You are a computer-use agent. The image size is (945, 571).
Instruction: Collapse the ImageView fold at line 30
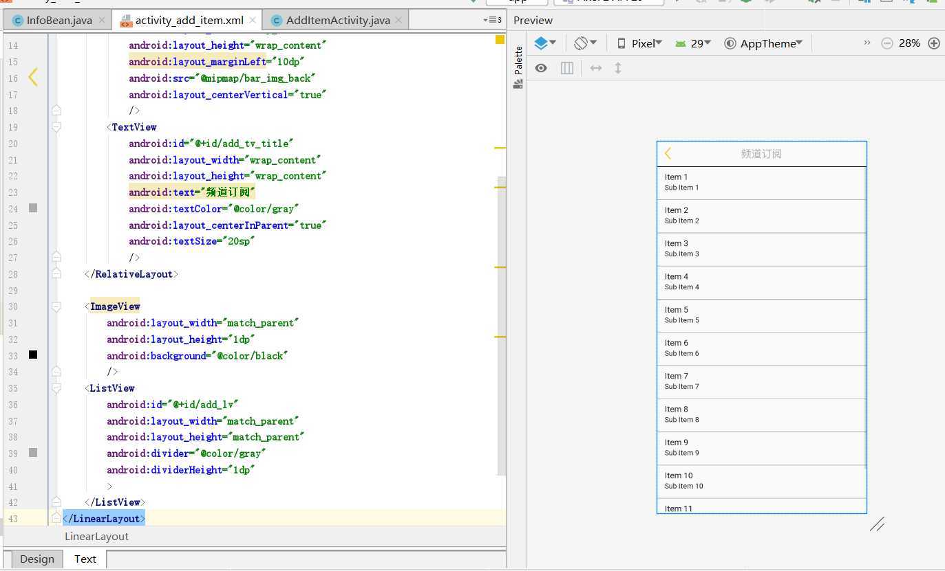tap(56, 306)
